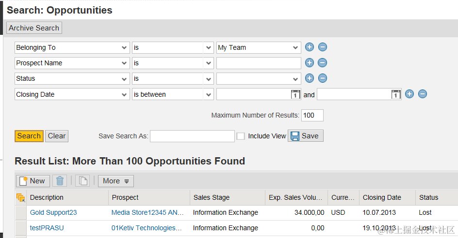The height and width of the screenshot is (238, 458).
Task: Delete selected opportunity with trash icon
Action: coord(60,181)
